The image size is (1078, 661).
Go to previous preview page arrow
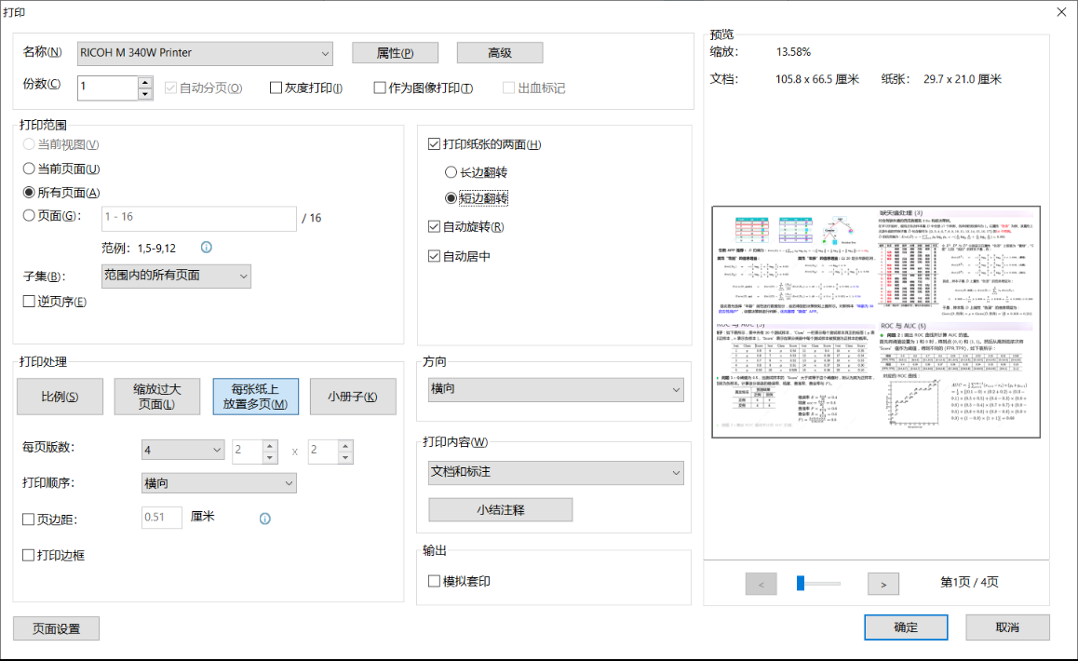tap(761, 584)
